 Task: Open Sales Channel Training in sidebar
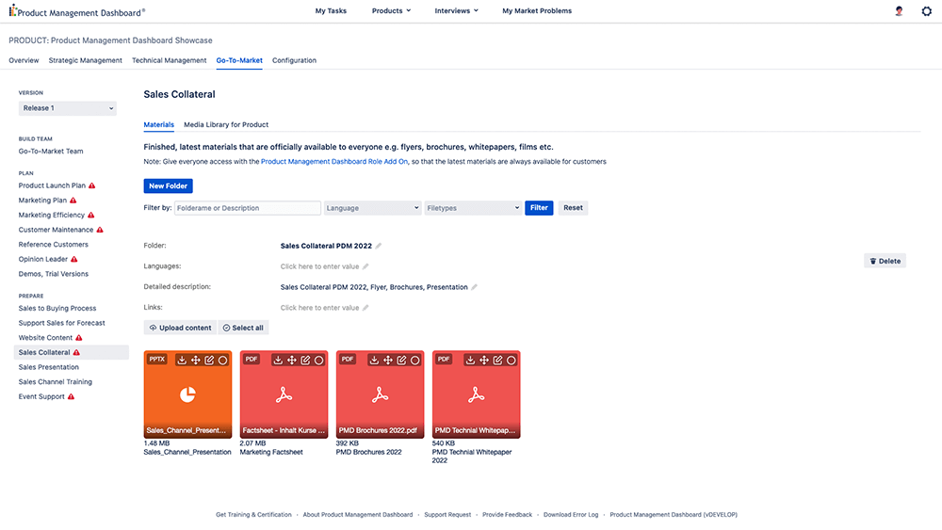click(56, 382)
